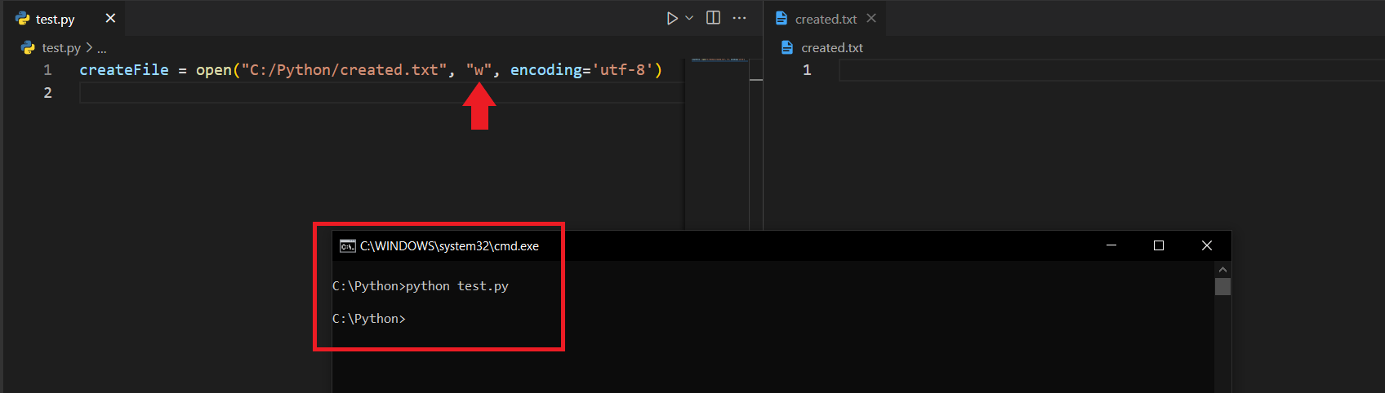1385x393 pixels.
Task: Open the More Actions ellipsis menu
Action: [739, 18]
